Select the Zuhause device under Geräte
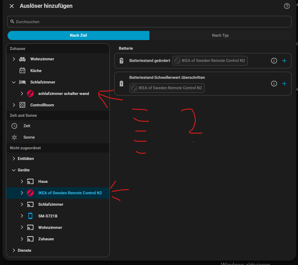Image resolution: width=298 pixels, height=265 pixels. tap(46, 239)
